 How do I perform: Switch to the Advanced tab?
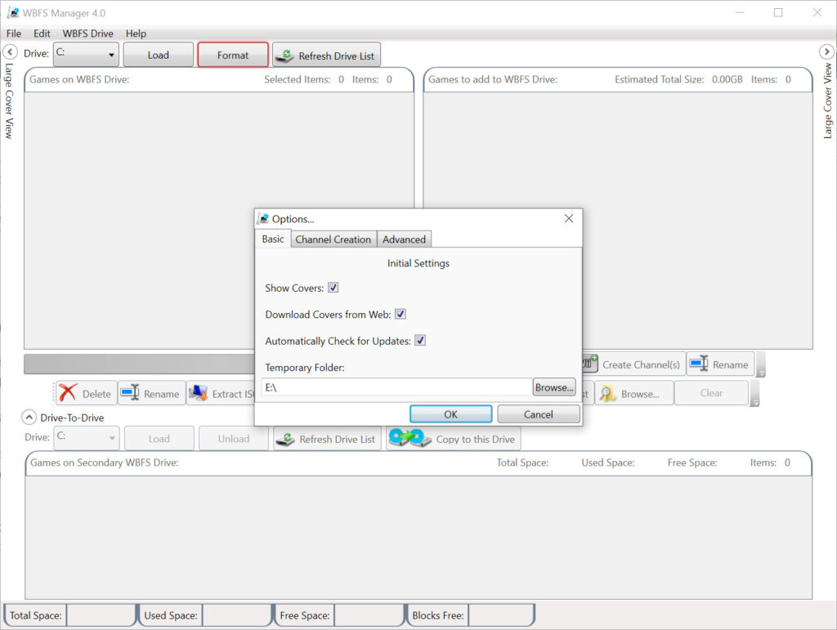point(404,239)
